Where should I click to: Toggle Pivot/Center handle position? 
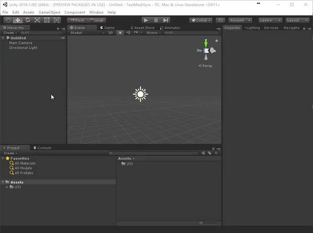click(x=77, y=20)
